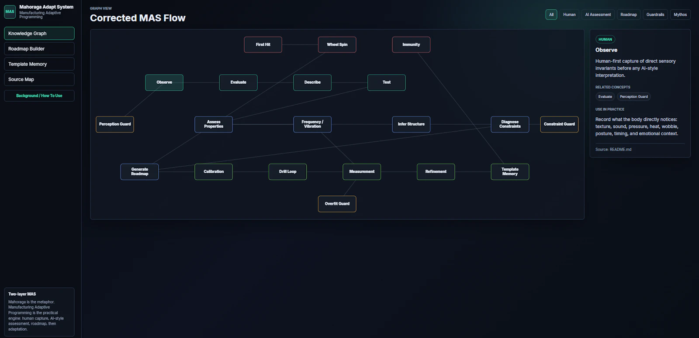Viewport: 699px width, 338px height.
Task: Filter graph by Guardrails
Action: [655, 14]
